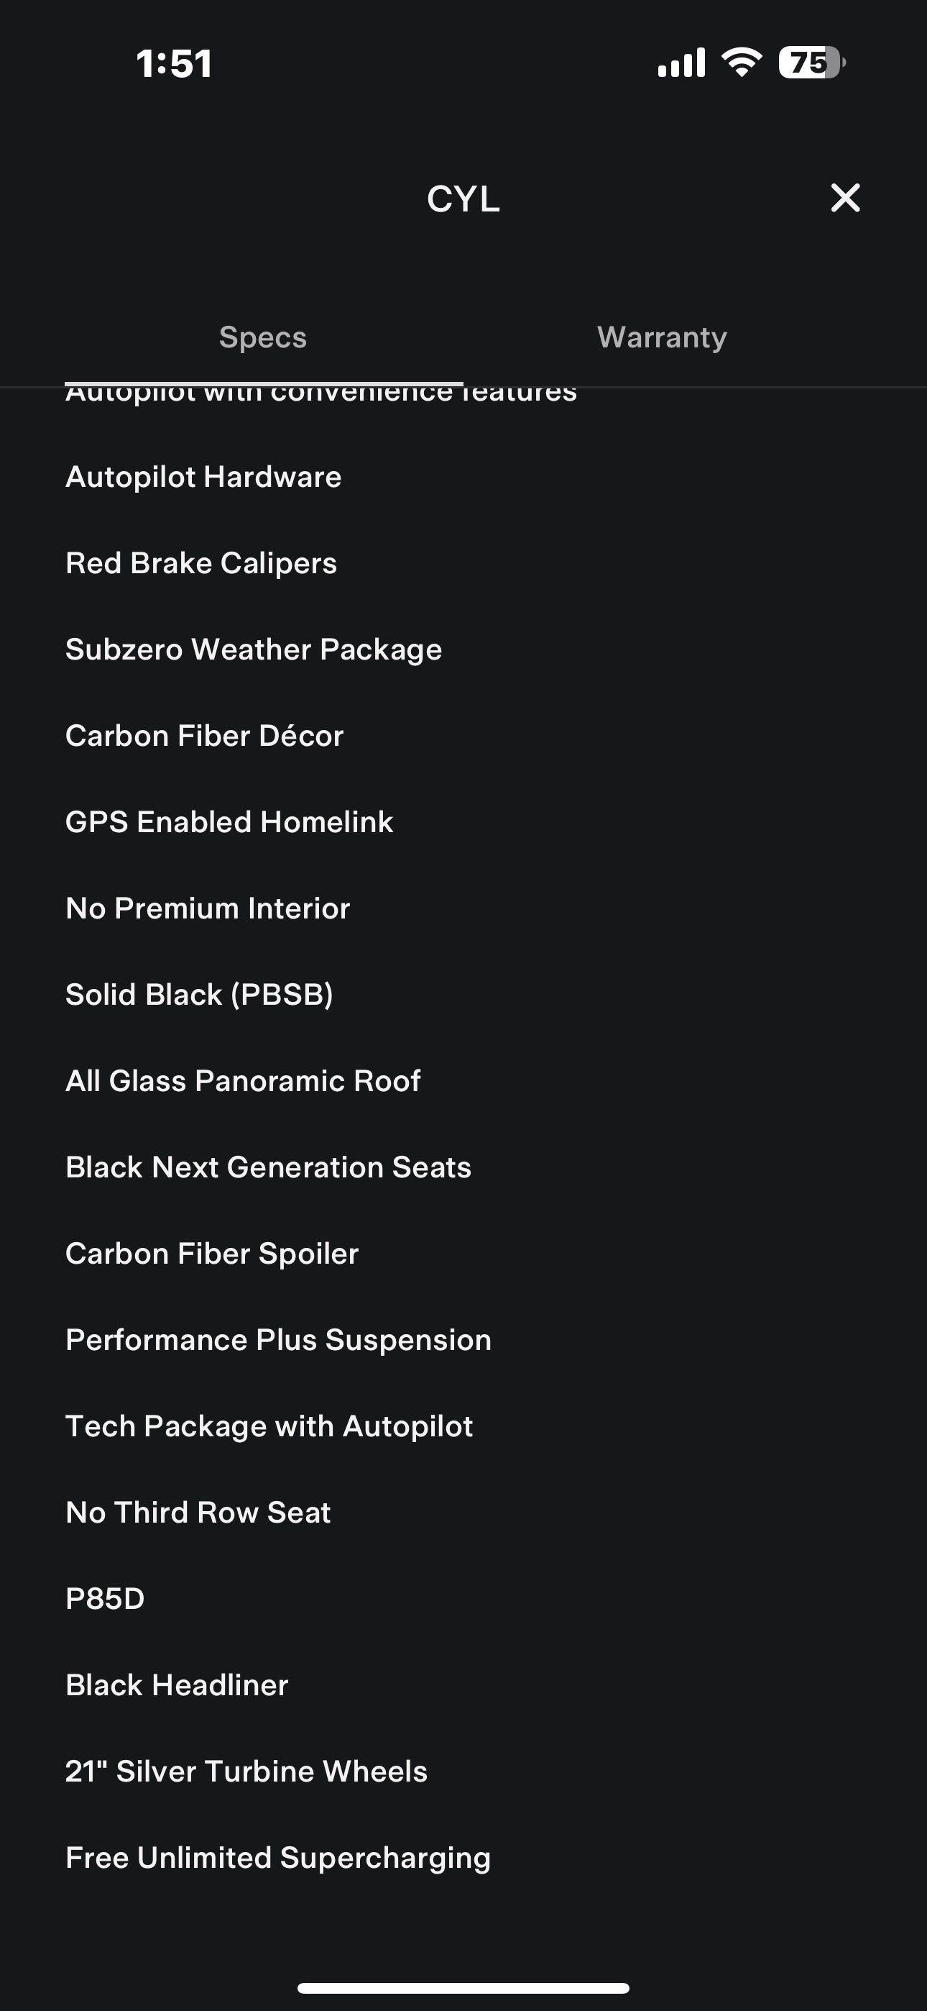Choose Subzero Weather Package item
Screen dimensions: 927x2011
pos(254,649)
